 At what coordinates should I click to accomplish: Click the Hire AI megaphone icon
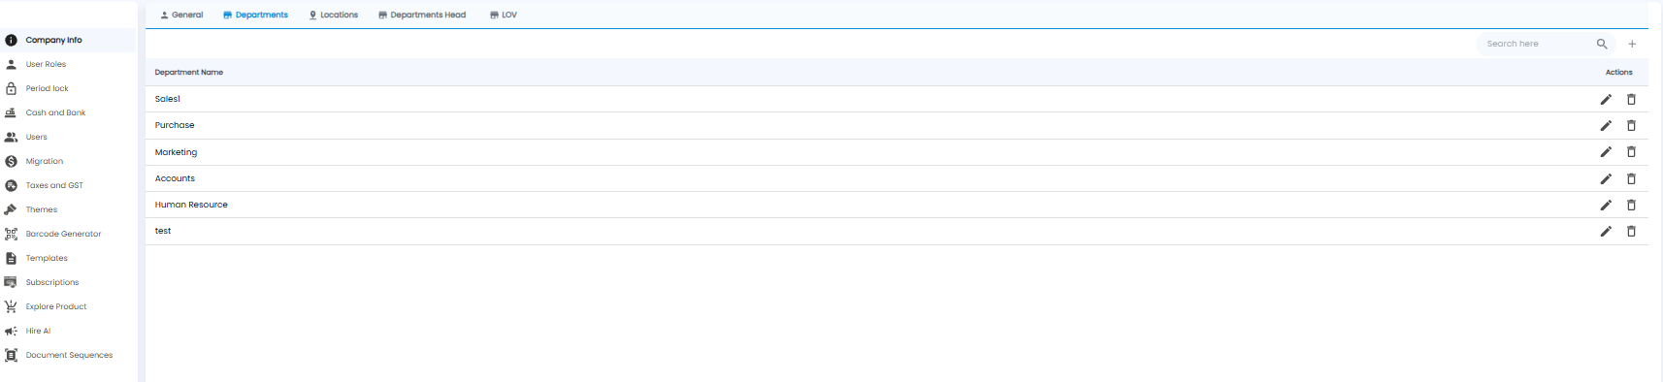[11, 331]
